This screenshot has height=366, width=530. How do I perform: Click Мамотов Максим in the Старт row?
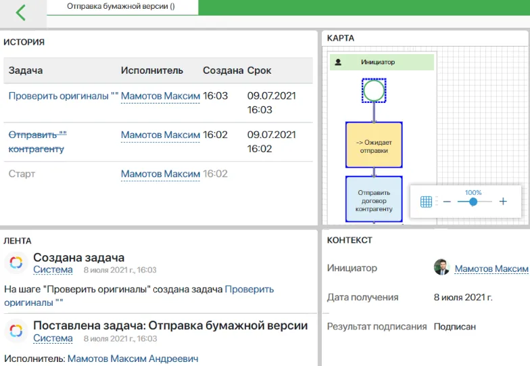(x=160, y=175)
